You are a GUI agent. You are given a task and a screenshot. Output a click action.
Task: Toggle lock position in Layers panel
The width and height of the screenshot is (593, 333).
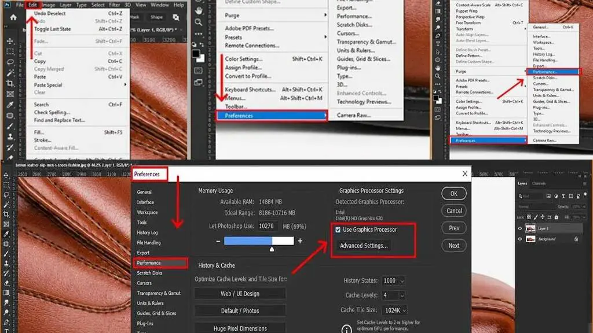542,217
